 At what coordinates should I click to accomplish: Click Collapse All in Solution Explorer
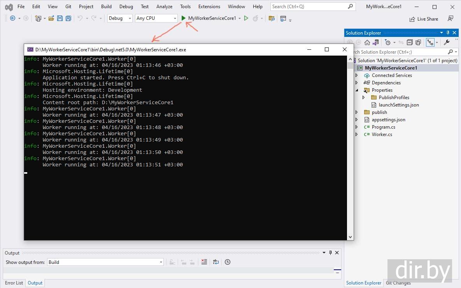click(410, 42)
